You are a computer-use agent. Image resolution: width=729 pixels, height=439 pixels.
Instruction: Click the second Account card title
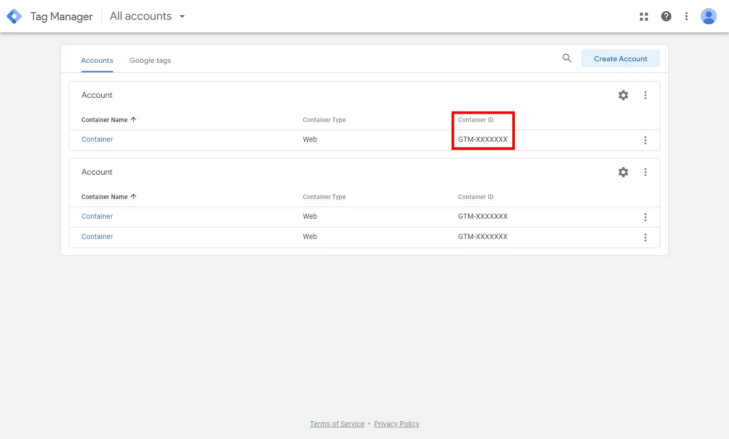[x=97, y=172]
